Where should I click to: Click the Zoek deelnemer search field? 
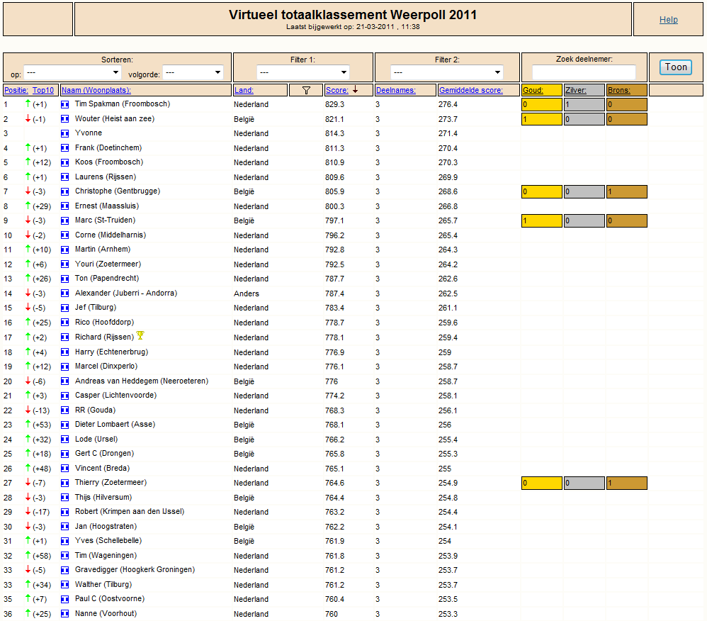pyautogui.click(x=584, y=72)
